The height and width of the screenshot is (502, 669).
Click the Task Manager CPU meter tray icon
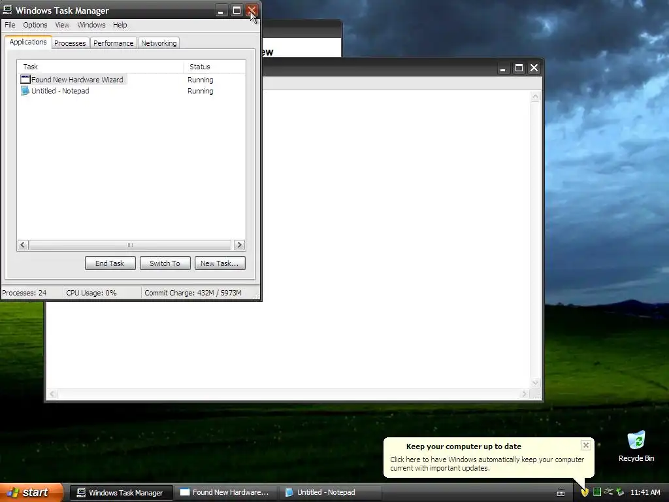pos(597,492)
